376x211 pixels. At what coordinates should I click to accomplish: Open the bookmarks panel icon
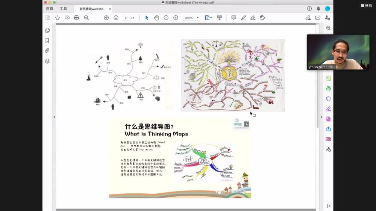47,41
